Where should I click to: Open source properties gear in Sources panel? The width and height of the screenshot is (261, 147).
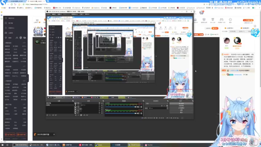point(81,115)
